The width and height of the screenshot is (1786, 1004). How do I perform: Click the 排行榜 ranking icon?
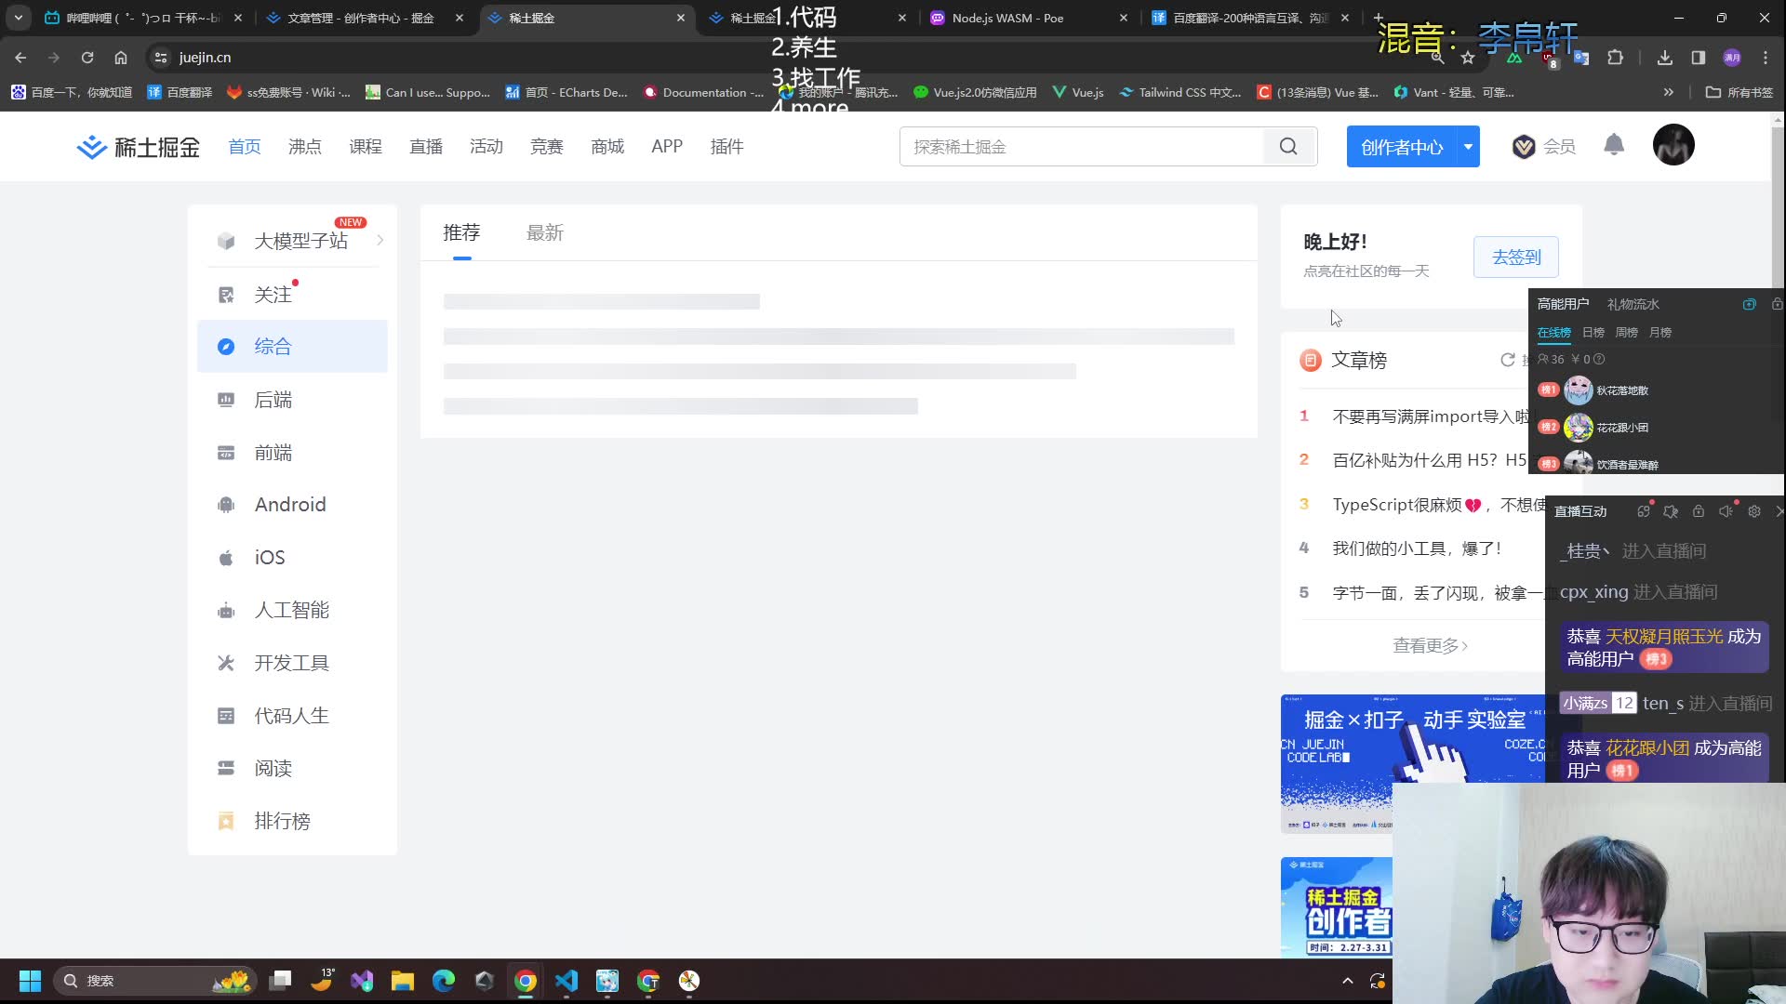click(226, 821)
